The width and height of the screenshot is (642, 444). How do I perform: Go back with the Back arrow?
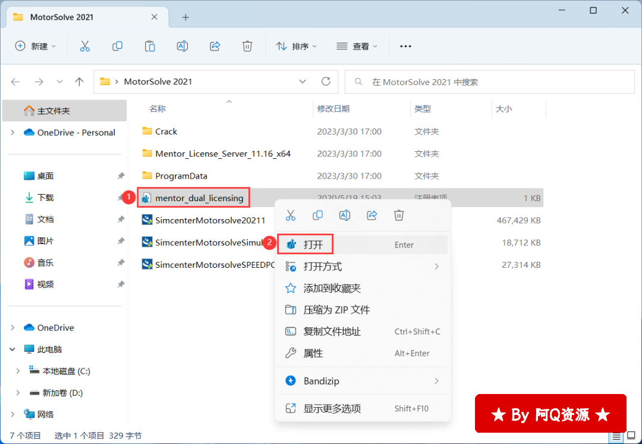tap(15, 82)
